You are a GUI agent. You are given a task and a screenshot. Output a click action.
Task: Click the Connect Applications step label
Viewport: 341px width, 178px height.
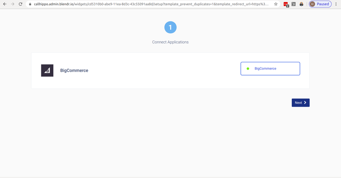coord(170,42)
